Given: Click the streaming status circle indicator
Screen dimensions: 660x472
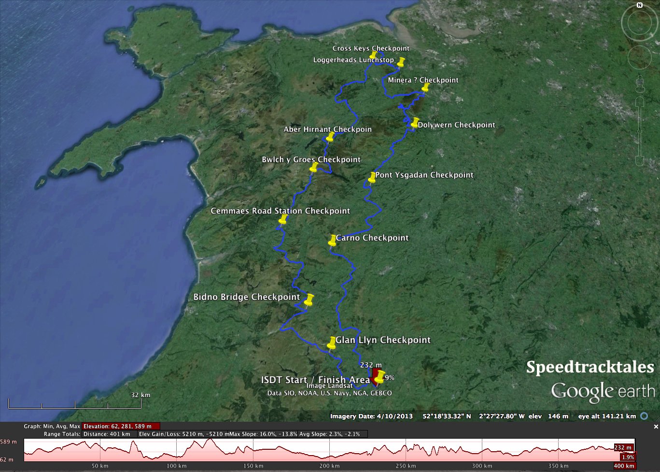Looking at the screenshot, I should pos(644,416).
